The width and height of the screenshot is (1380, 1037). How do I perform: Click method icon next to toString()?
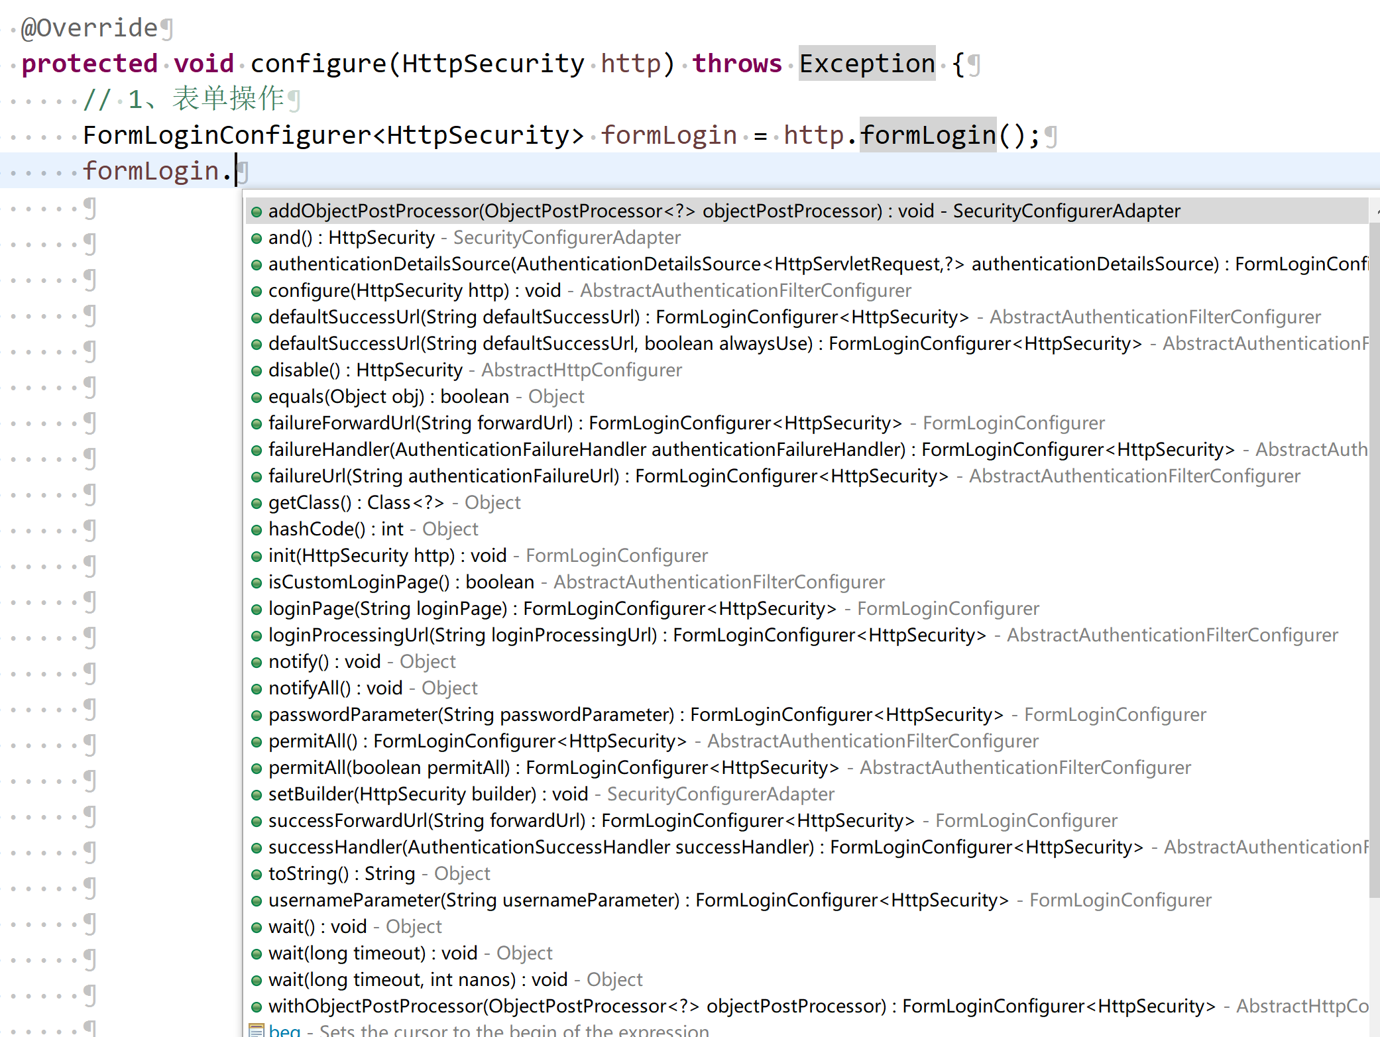click(257, 875)
